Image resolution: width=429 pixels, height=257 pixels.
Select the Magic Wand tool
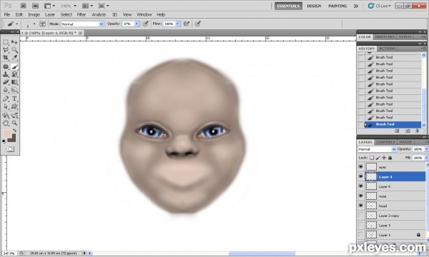[14, 50]
